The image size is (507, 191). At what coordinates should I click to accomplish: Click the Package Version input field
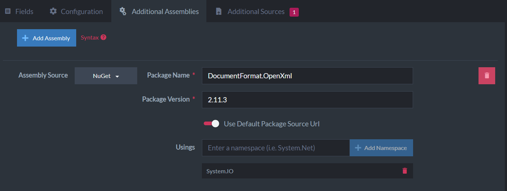307,100
